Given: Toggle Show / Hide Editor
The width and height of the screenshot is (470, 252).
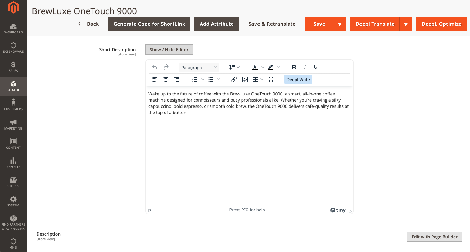Looking at the screenshot, I should 169,50.
